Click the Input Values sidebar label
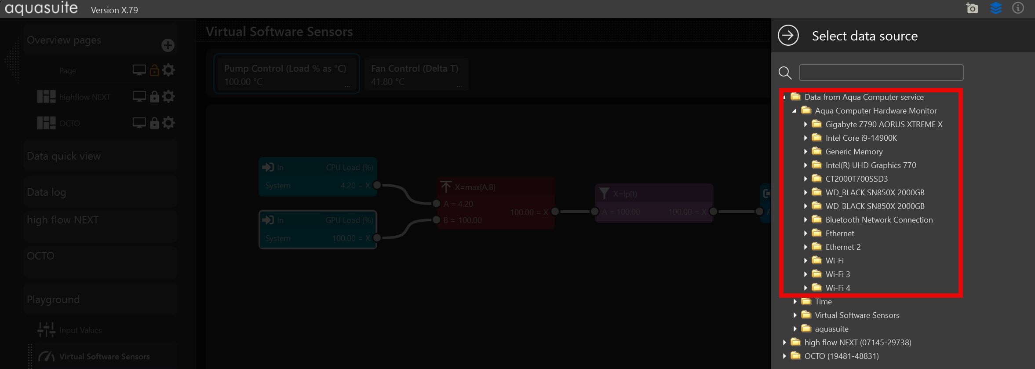Screen dimensions: 1035x369 80,330
